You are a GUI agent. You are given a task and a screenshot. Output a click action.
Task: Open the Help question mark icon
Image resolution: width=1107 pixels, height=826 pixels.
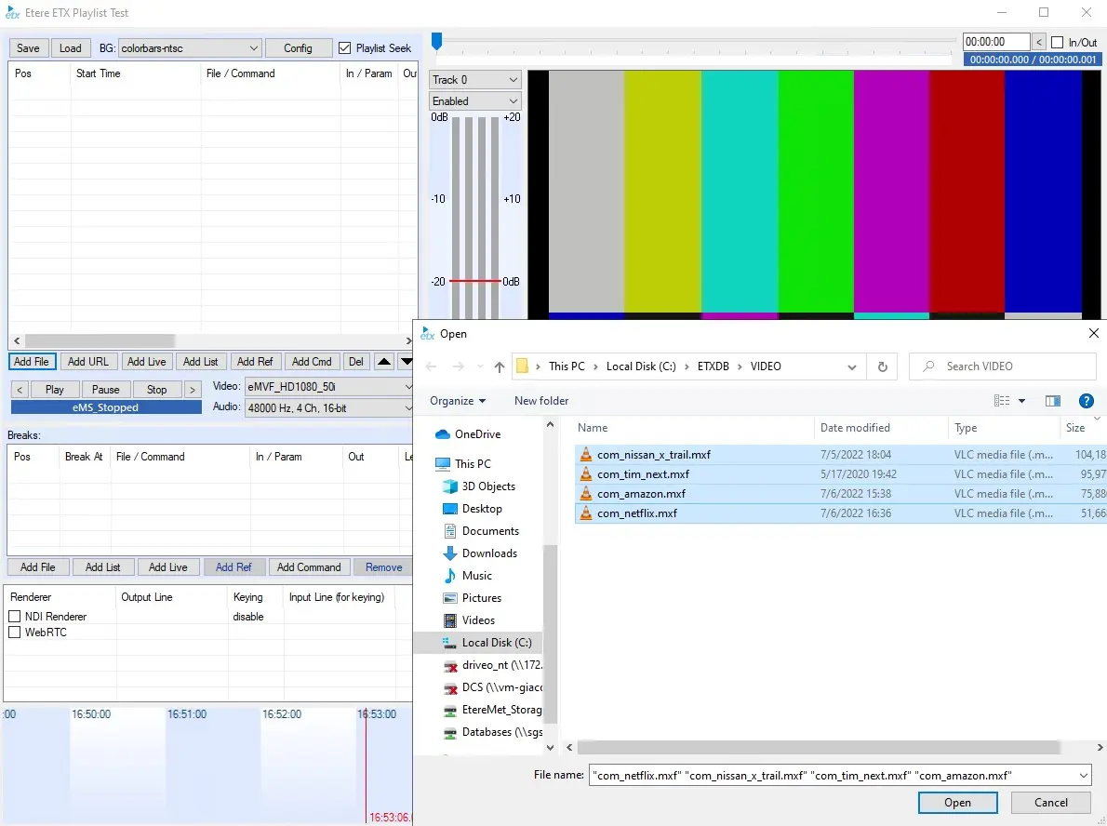pos(1086,401)
